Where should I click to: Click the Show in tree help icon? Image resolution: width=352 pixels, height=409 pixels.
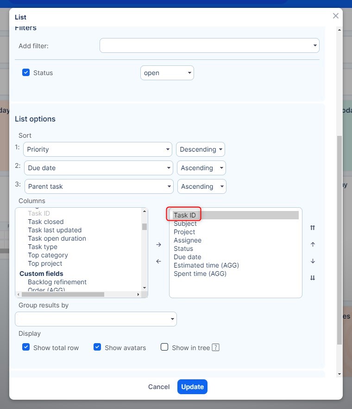point(215,347)
